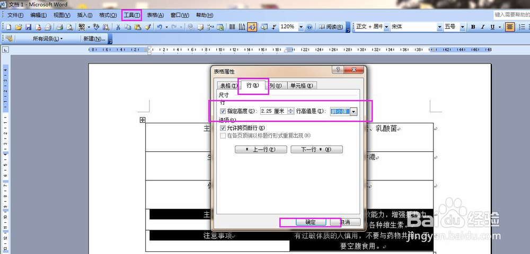Open the 表格(A) menu
The width and height of the screenshot is (530, 254).
(x=155, y=15)
